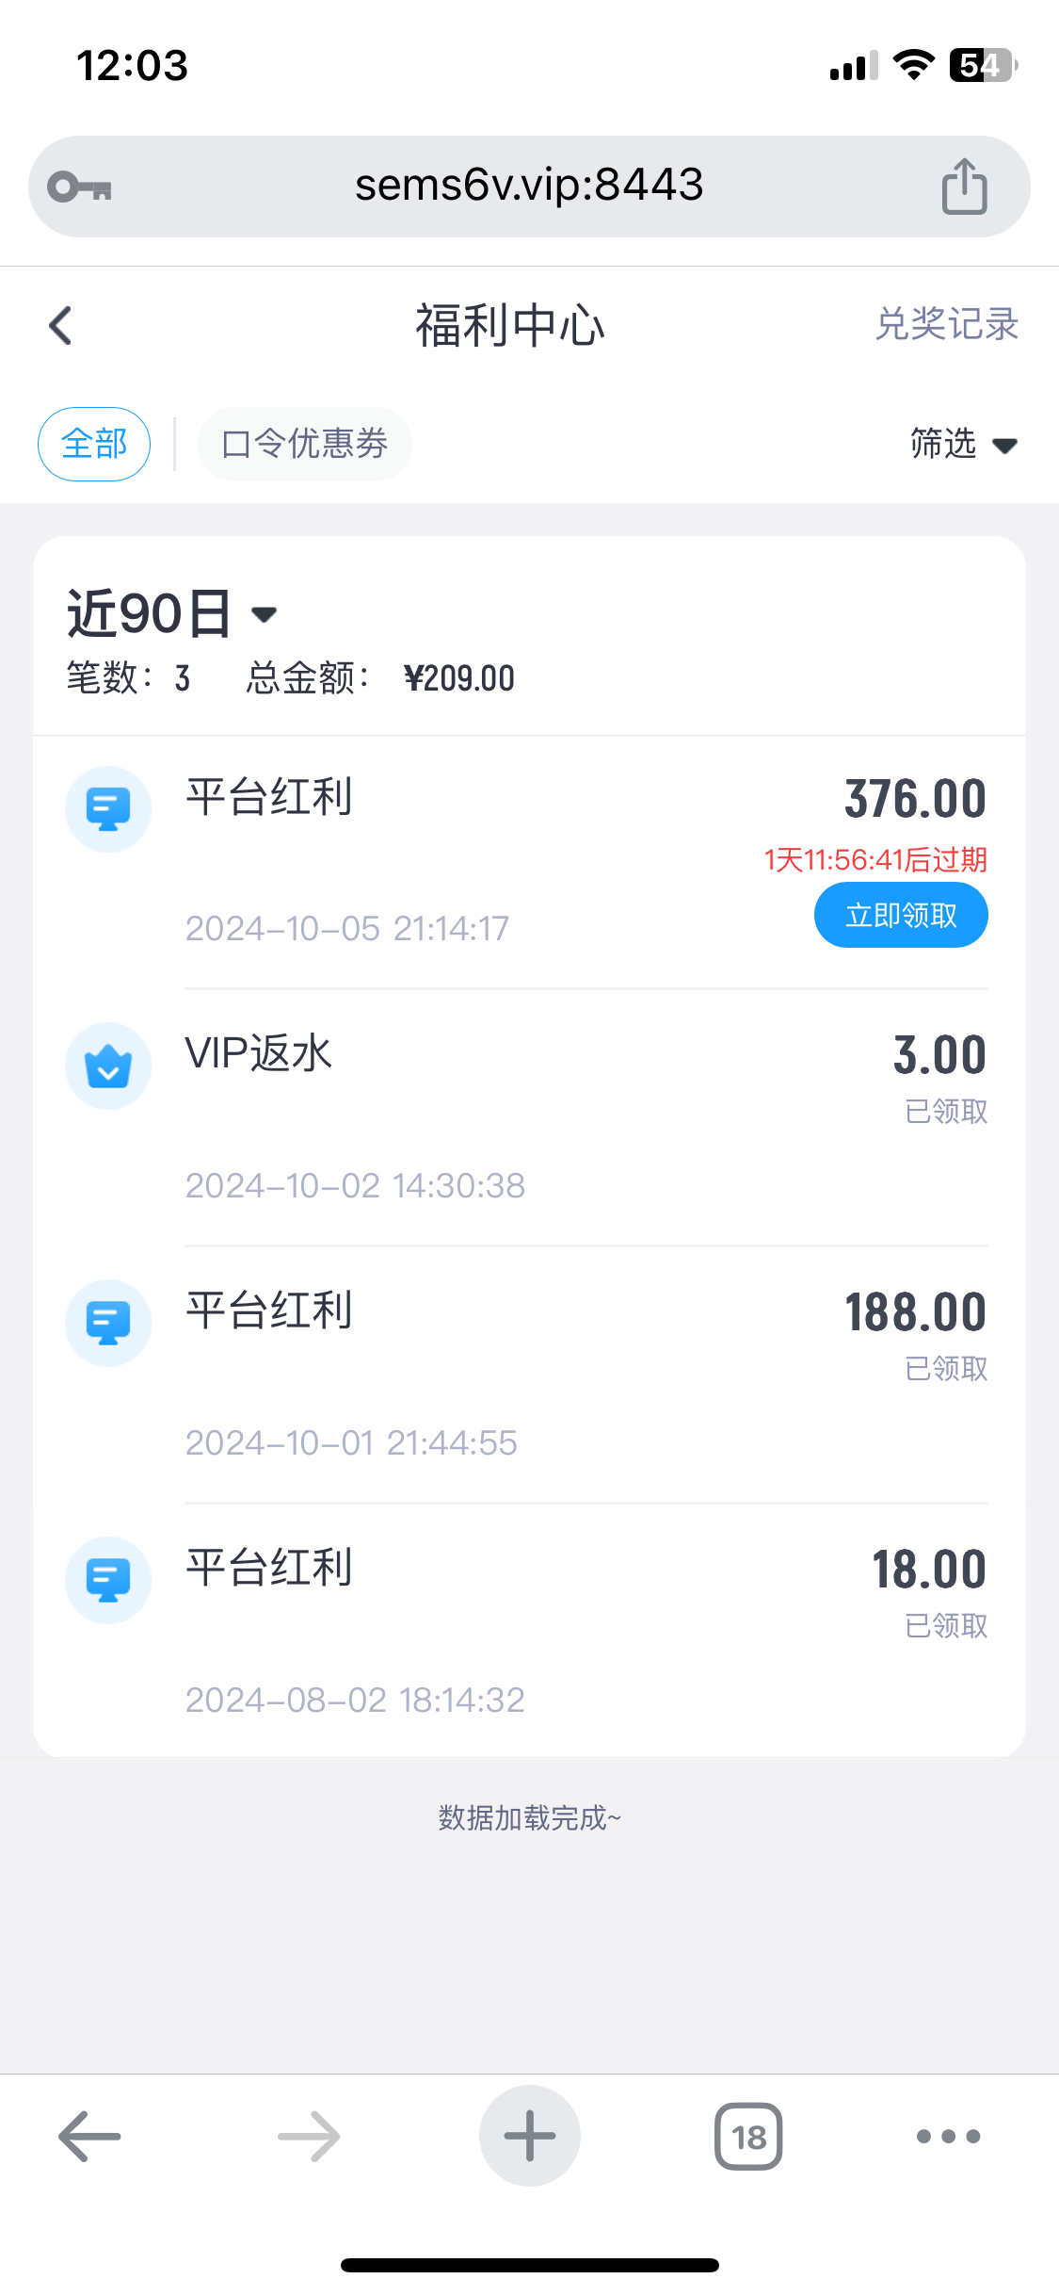Open a new tab with plus button
This screenshot has height=2295, width=1059.
tap(529, 2136)
